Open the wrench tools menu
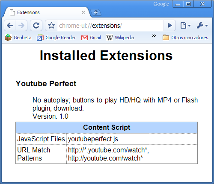This screenshot has width=214, height=184. [x=202, y=26]
